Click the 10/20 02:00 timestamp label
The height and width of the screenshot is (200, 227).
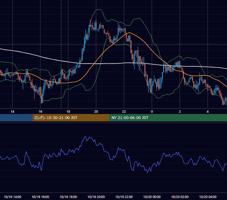coord(180,197)
